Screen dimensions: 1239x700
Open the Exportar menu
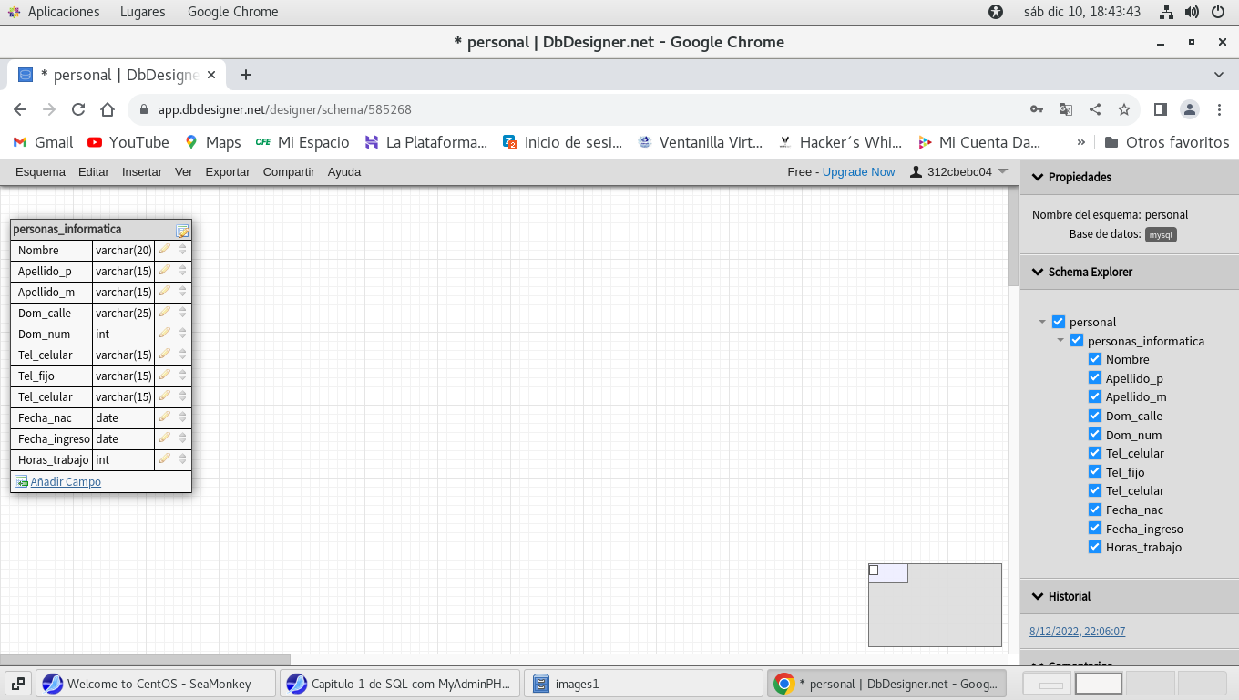coord(227,171)
